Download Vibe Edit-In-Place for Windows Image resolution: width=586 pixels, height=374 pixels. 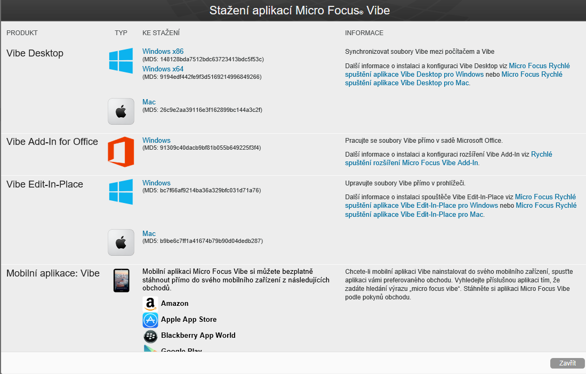click(x=156, y=183)
